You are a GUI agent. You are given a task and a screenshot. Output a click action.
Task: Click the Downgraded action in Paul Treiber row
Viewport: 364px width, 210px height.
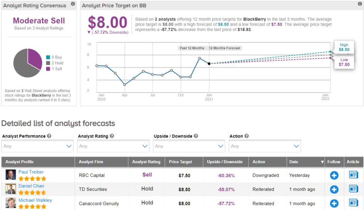(266, 175)
